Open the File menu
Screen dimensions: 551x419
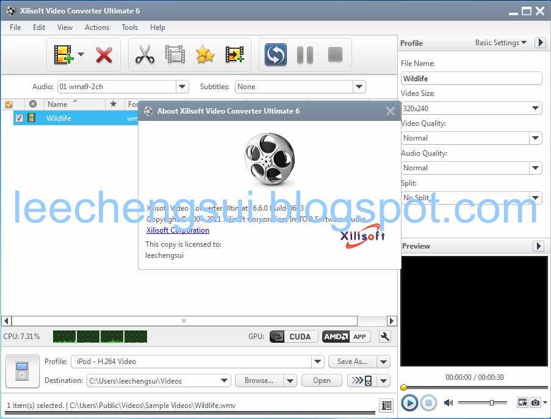tap(15, 27)
